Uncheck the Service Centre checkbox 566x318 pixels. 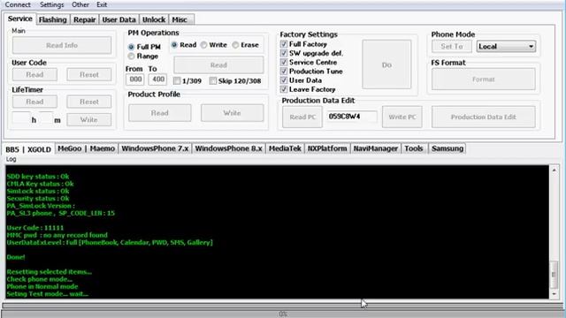284,62
